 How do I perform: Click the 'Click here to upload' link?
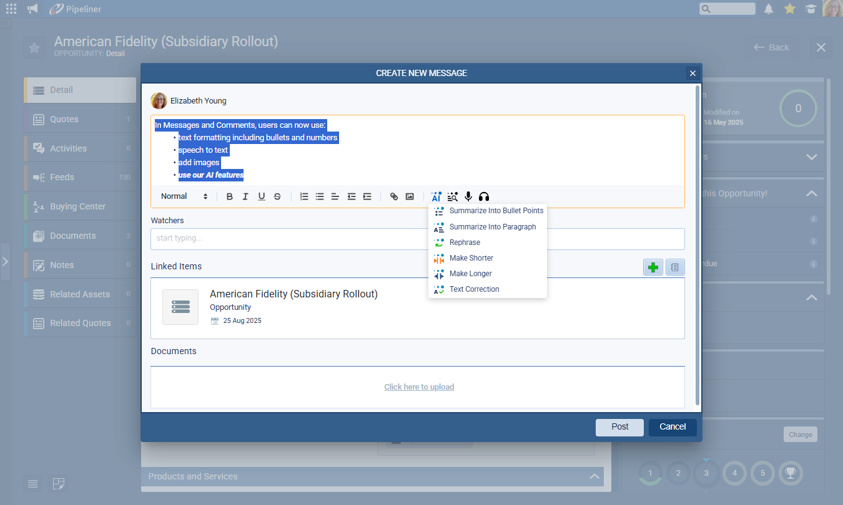419,387
